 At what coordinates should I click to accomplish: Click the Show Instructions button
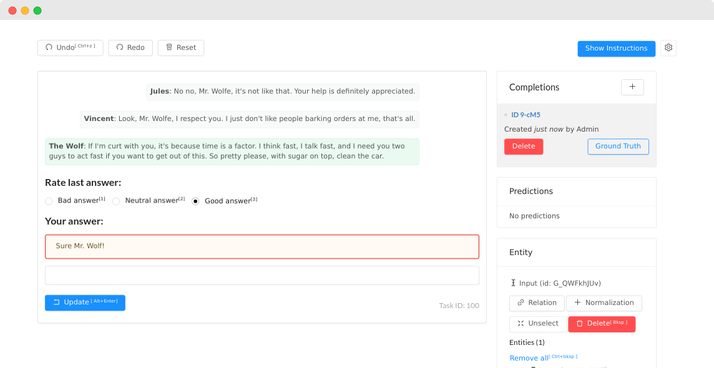(616, 49)
